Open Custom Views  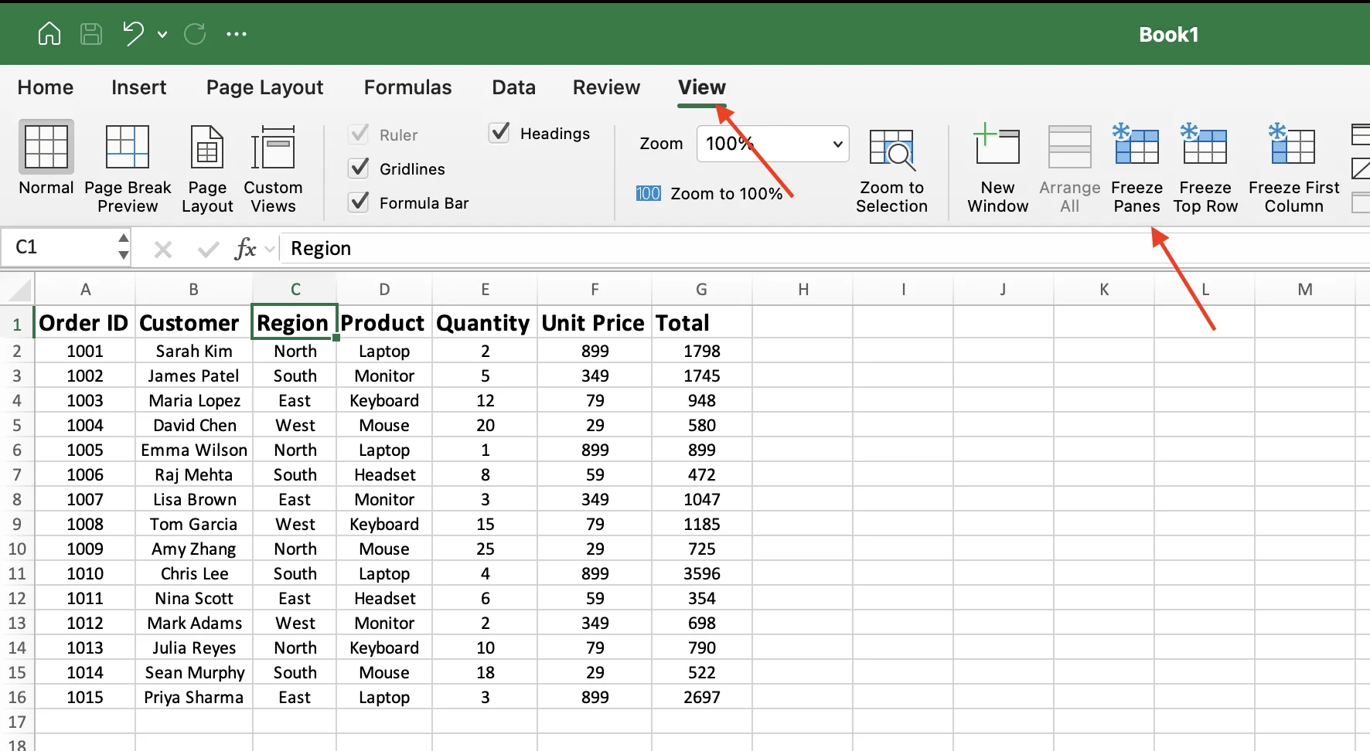click(273, 165)
